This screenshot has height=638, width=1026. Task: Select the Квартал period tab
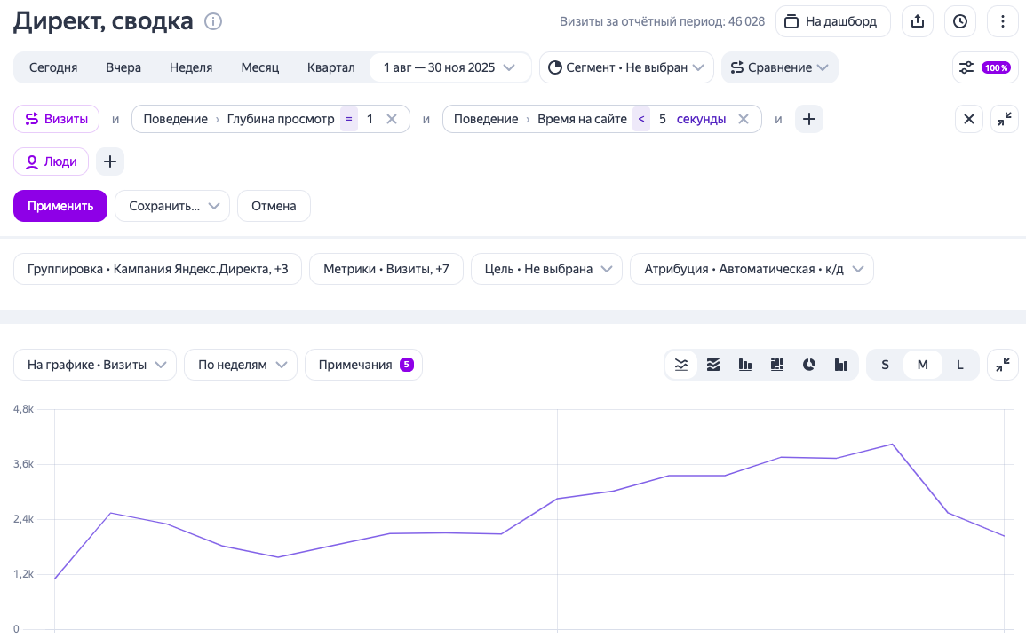(330, 67)
